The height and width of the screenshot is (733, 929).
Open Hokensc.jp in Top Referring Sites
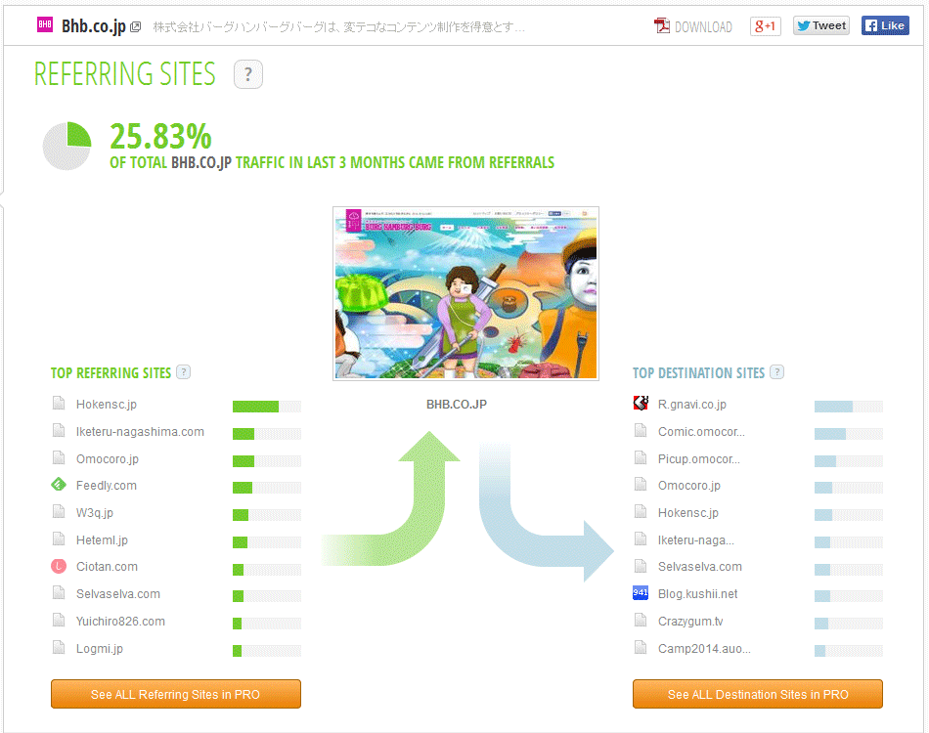tap(106, 405)
